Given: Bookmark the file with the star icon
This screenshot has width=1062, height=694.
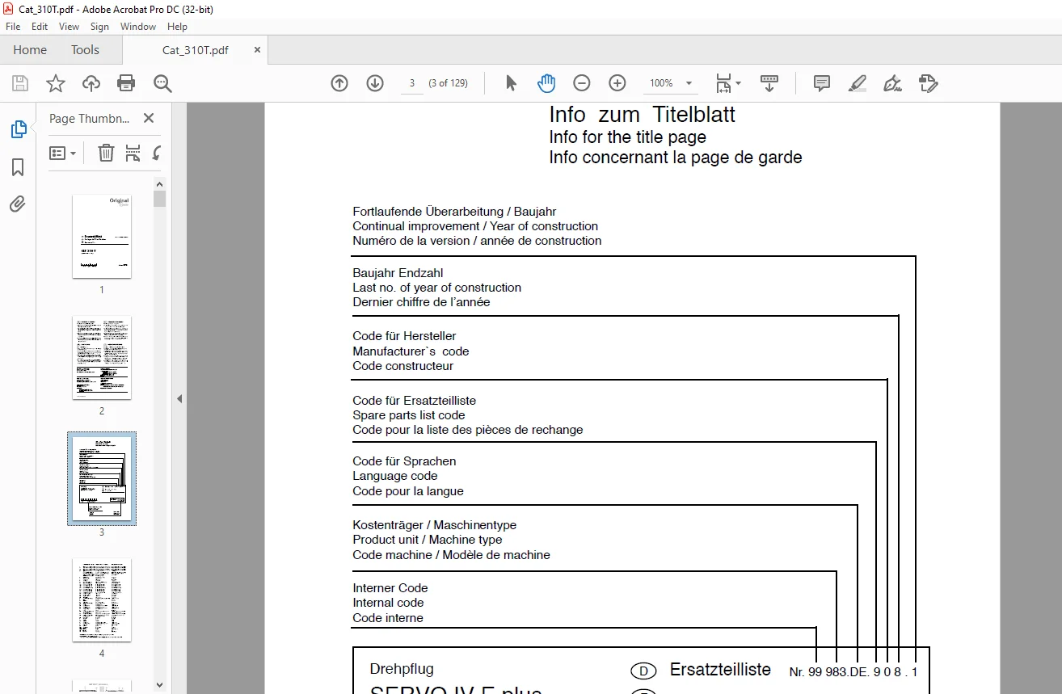Looking at the screenshot, I should tap(55, 83).
